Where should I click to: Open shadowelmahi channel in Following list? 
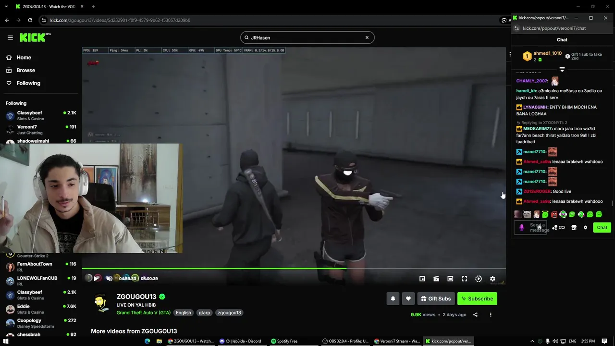coord(41,141)
